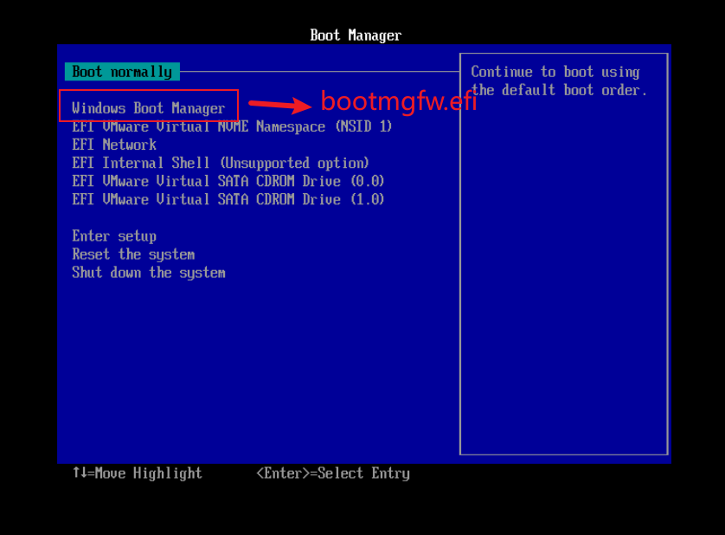This screenshot has width=725, height=535.
Task: Click the horizontal line beside Boot normally
Action: coord(319,72)
